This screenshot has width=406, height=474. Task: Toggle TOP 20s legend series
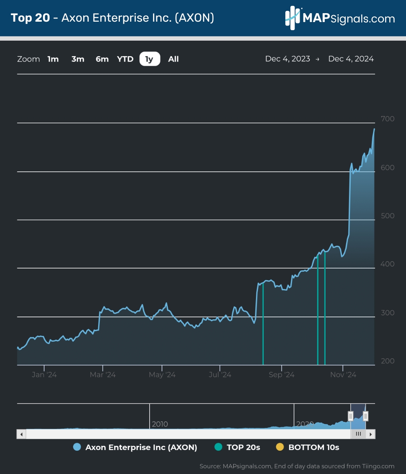coord(238,447)
